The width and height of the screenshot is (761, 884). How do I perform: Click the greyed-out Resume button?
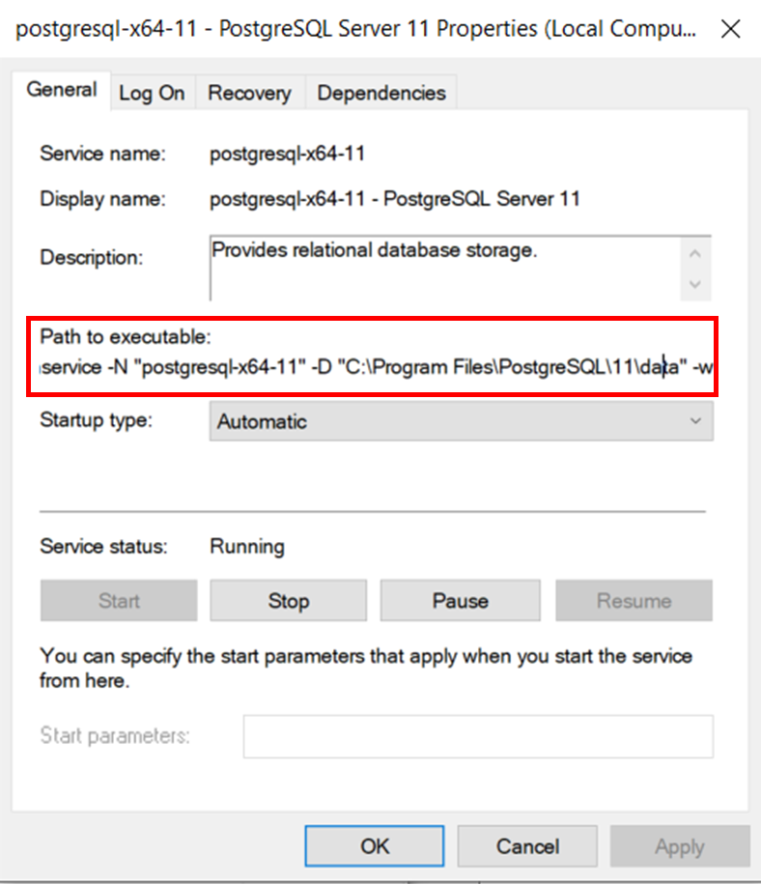pyautogui.click(x=634, y=601)
